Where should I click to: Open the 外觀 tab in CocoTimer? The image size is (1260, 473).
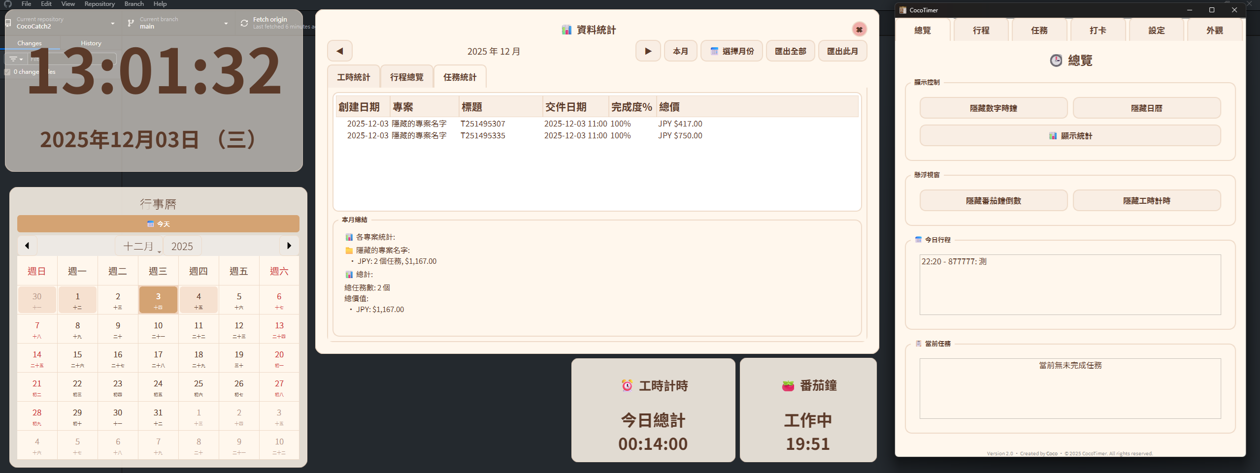1215,31
